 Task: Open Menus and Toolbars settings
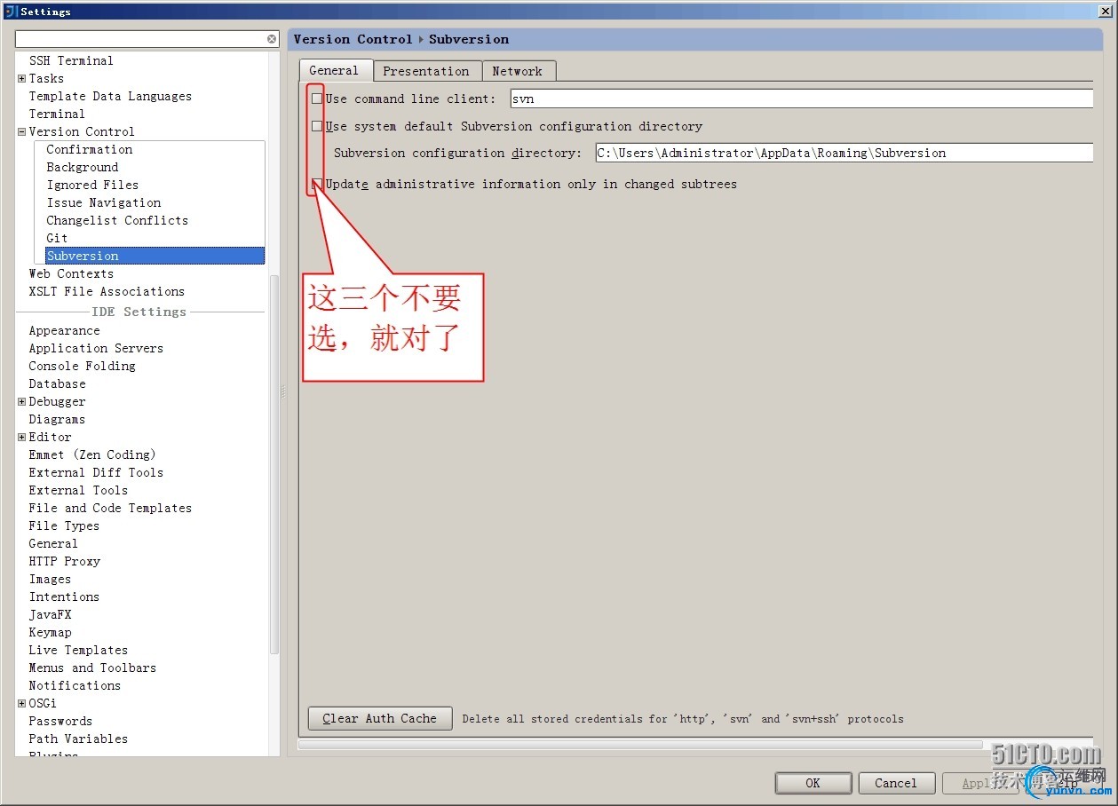[x=92, y=668]
